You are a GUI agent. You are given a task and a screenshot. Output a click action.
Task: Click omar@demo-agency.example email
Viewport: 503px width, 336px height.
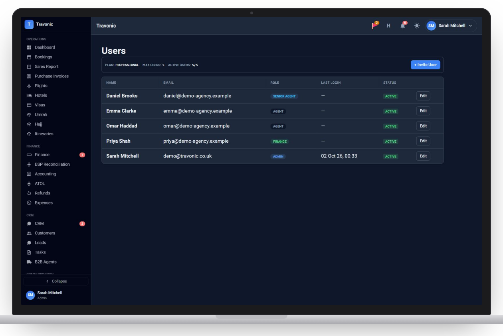pos(196,126)
